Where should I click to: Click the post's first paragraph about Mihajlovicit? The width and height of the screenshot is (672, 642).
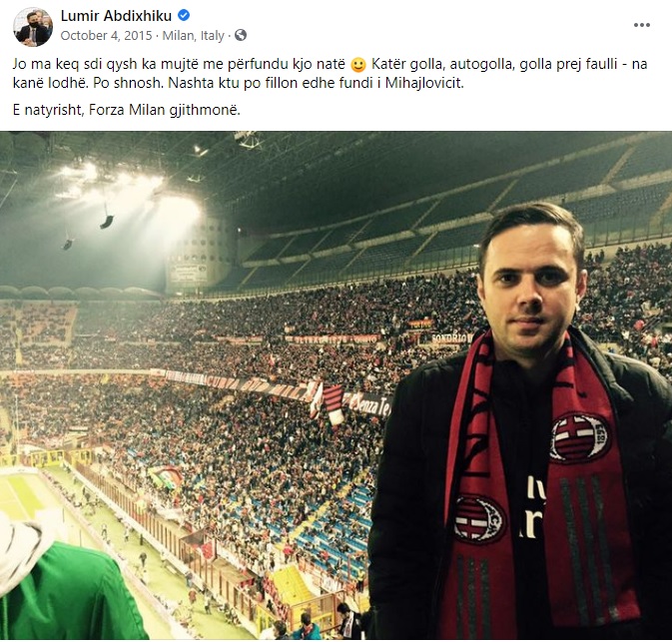(x=330, y=73)
